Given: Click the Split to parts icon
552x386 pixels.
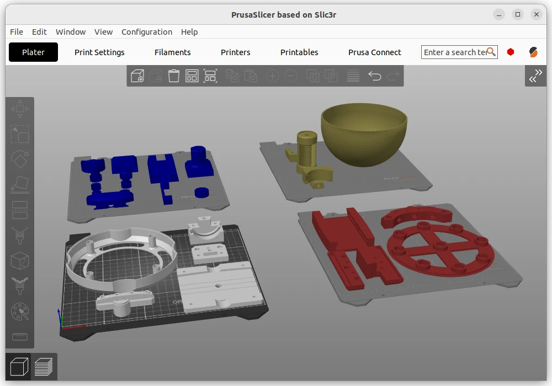Looking at the screenshot, I should (x=331, y=76).
